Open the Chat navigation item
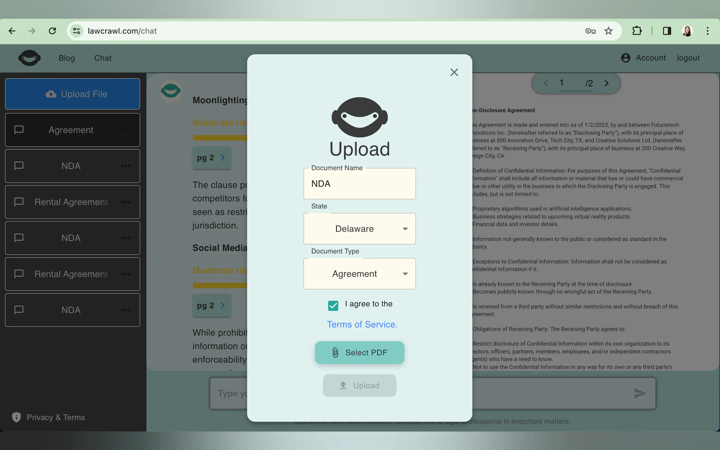 point(103,58)
